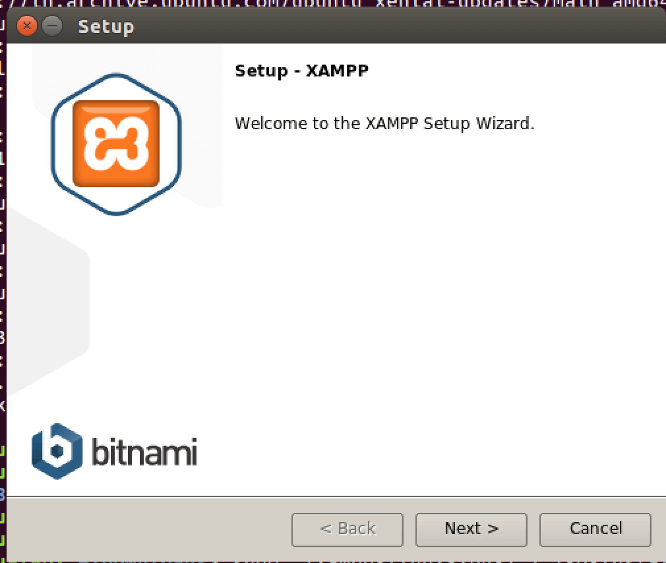Minimize the Setup window
This screenshot has height=563, width=666.
click(x=52, y=26)
